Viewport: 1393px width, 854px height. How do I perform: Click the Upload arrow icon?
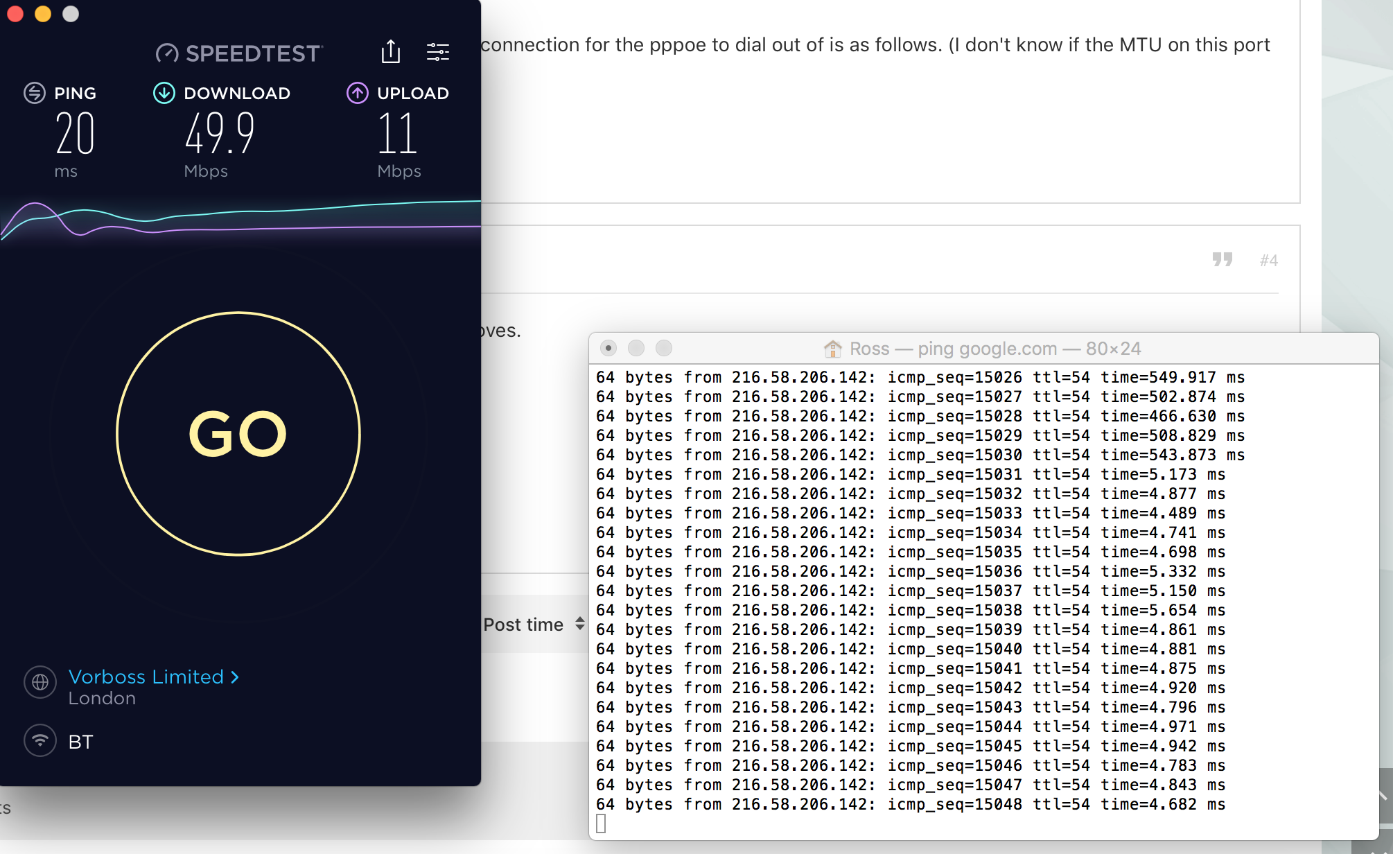[x=358, y=93]
